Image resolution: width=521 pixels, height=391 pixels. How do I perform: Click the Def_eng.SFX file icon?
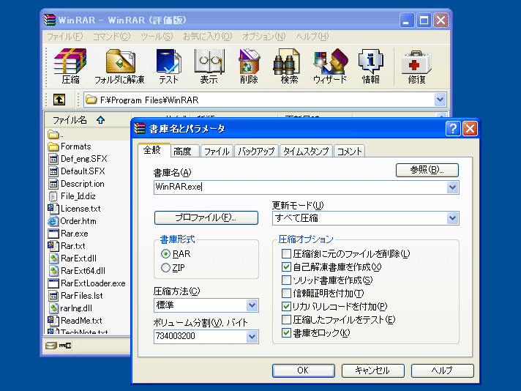[53, 159]
